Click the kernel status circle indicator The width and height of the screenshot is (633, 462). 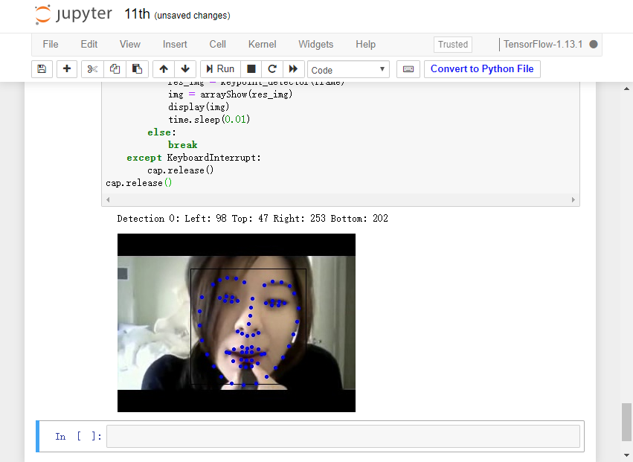pyautogui.click(x=594, y=45)
